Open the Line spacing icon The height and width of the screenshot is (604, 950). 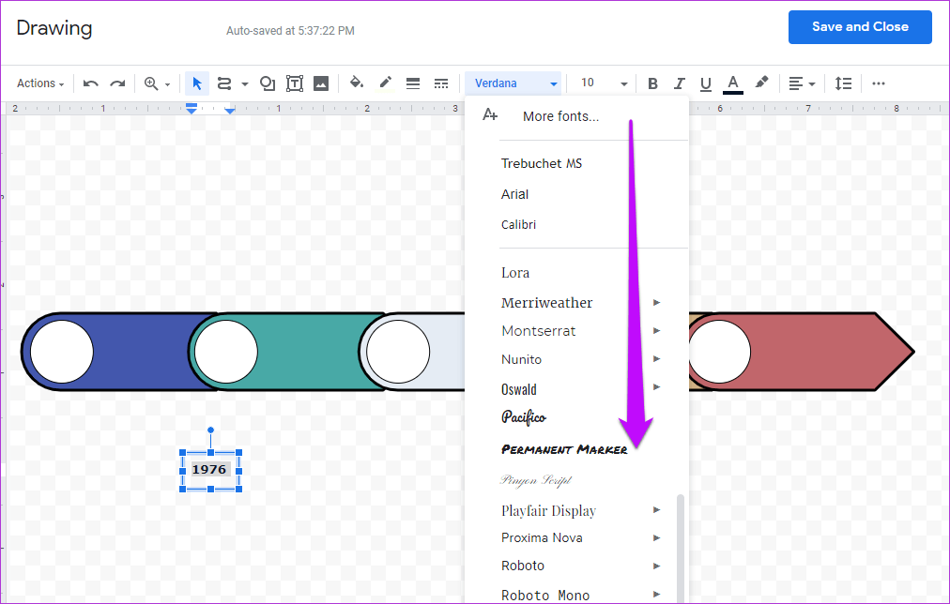[843, 83]
